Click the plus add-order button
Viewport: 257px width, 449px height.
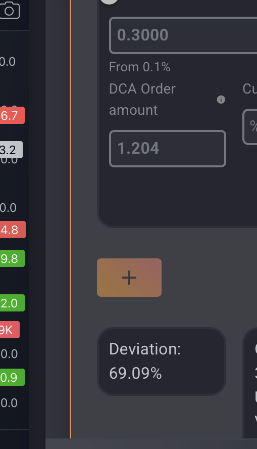pyautogui.click(x=129, y=278)
